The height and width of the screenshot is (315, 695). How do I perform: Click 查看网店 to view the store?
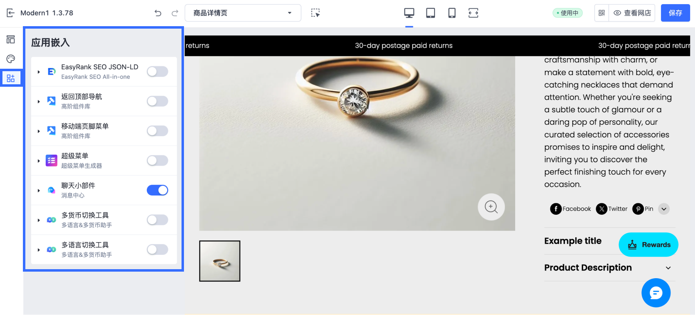point(632,13)
